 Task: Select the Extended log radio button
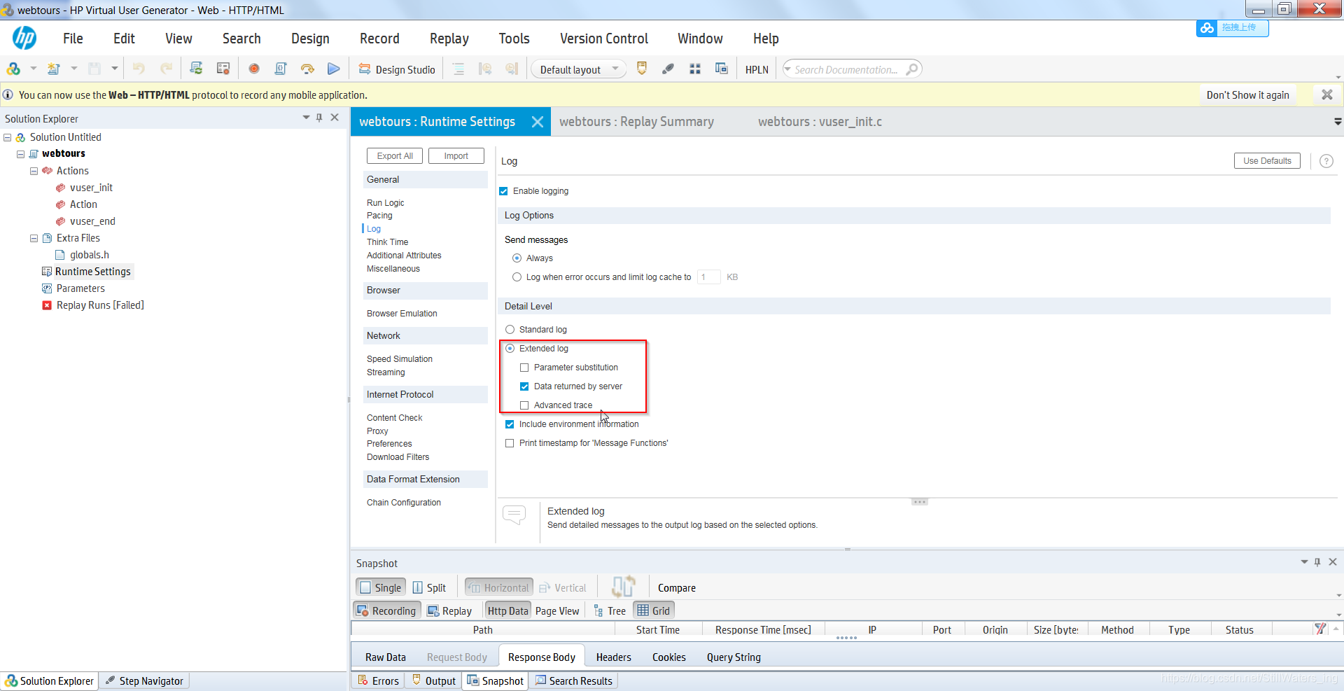pos(510,349)
